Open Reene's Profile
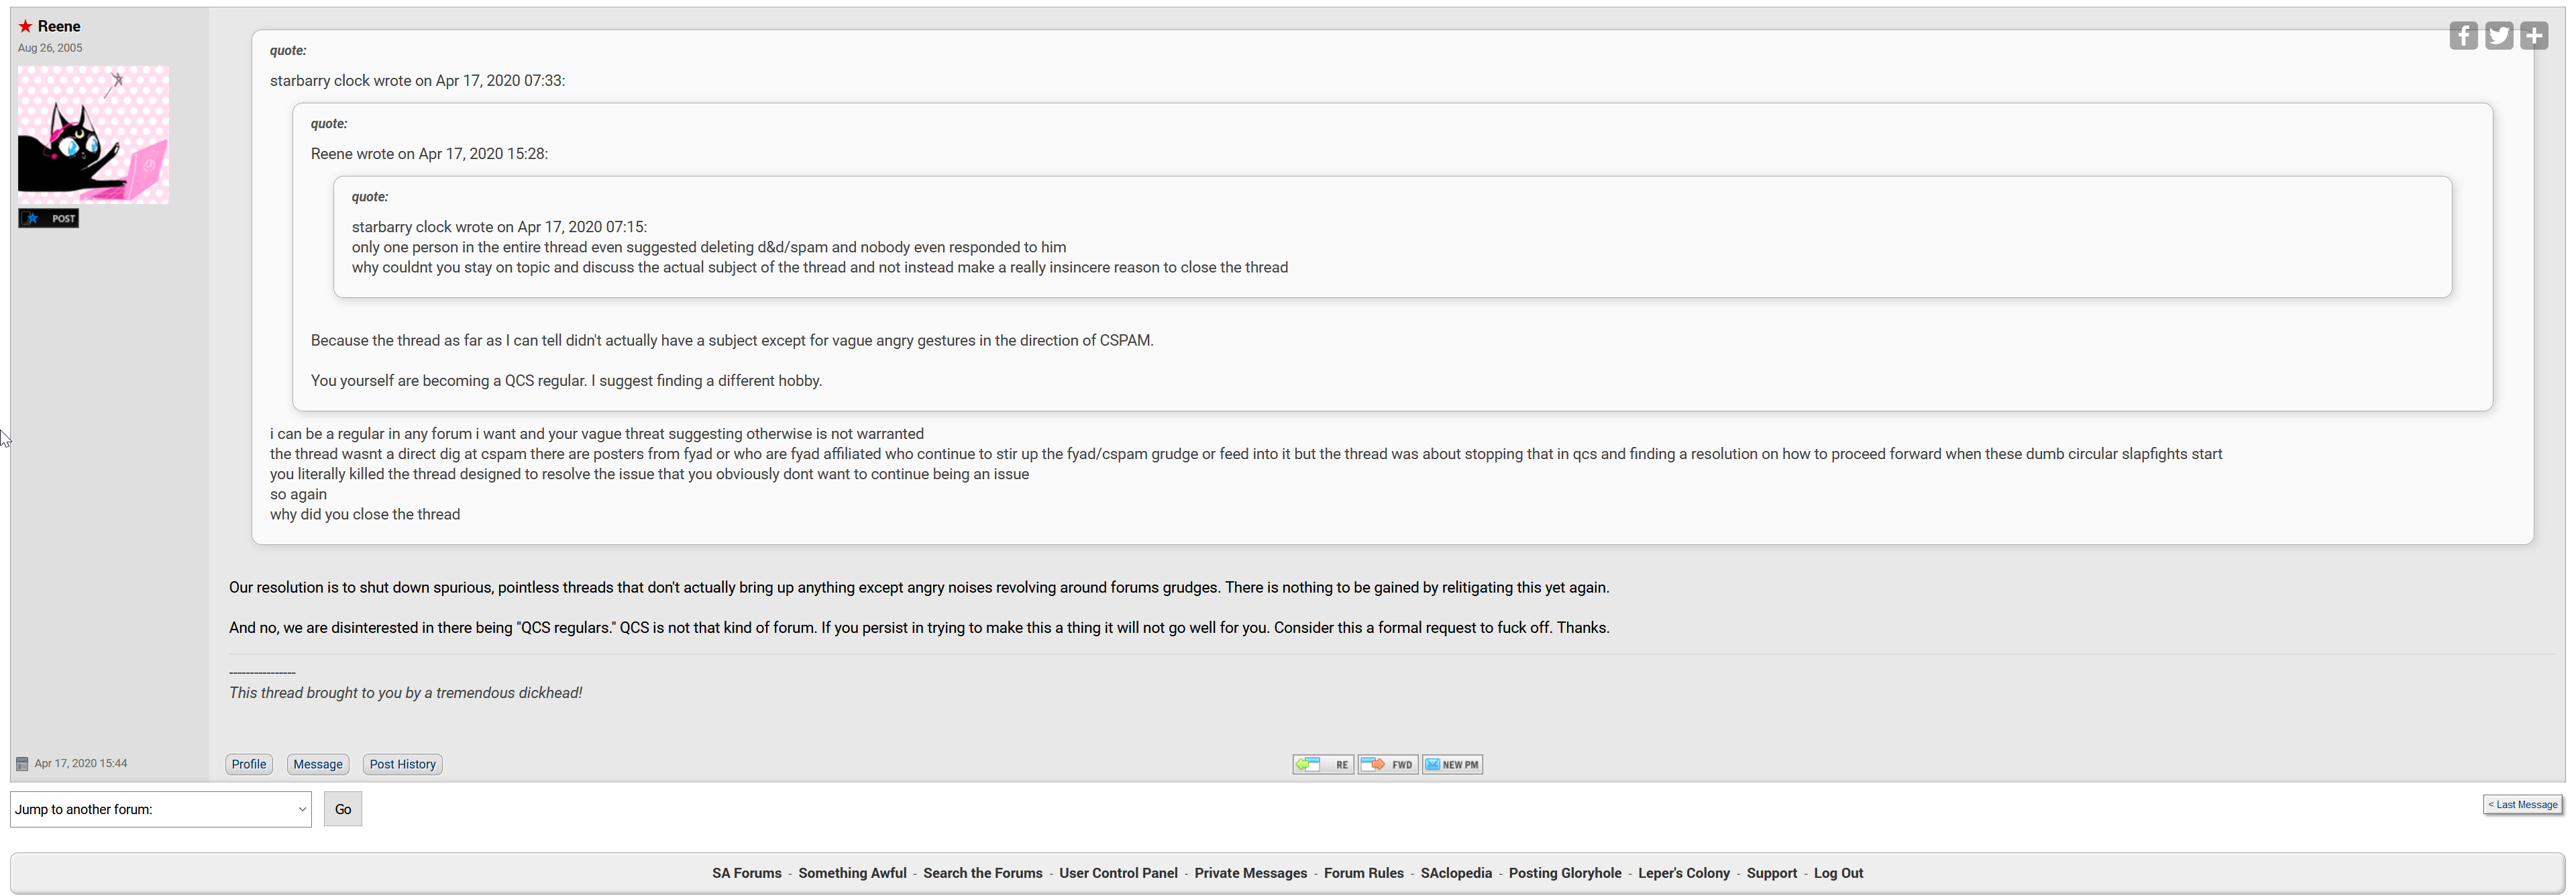Image resolution: width=2576 pixels, height=896 pixels. pyautogui.click(x=249, y=764)
